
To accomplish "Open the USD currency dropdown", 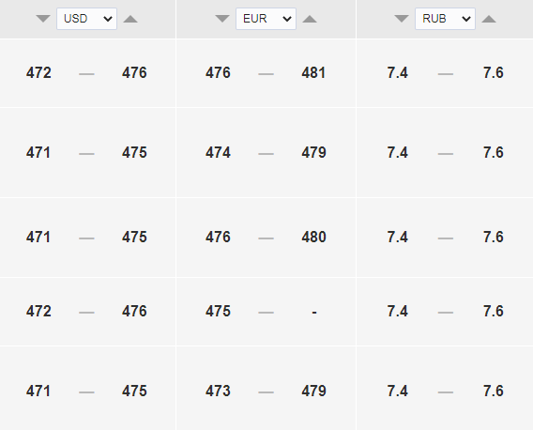I will tap(86, 19).
